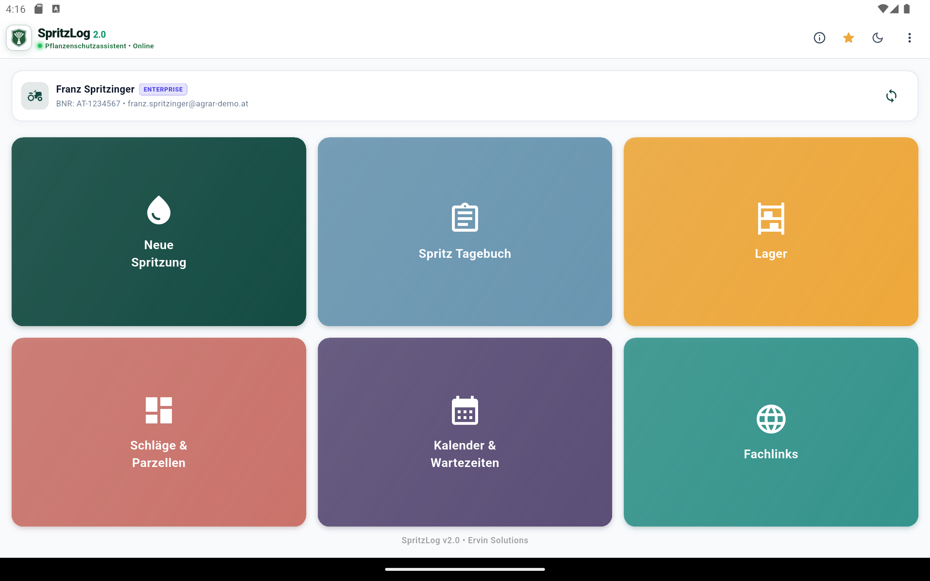Open the Schläge & Parzellen tile
This screenshot has width=930, height=581.
(159, 432)
